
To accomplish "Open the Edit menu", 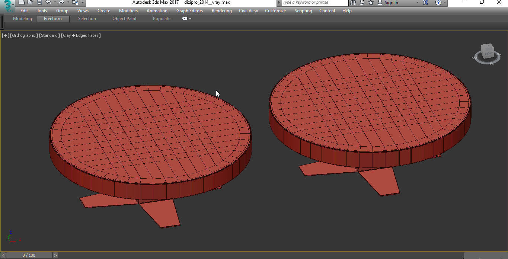I will (24, 11).
